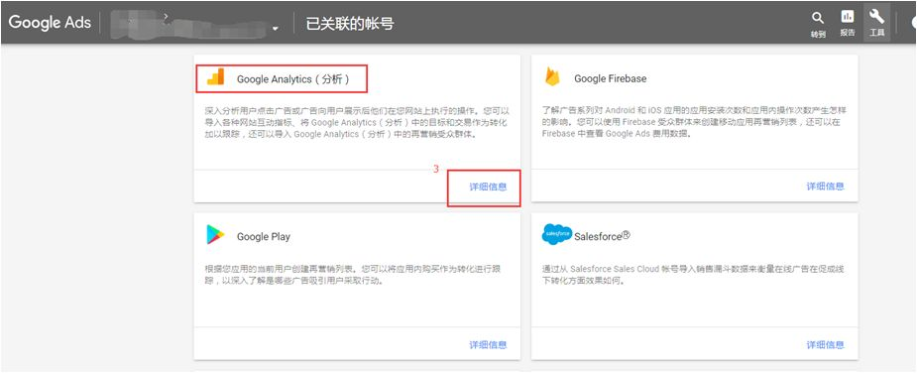The height and width of the screenshot is (373, 917).
Task: Click the Google Analytics bar logo
Action: 216,77
